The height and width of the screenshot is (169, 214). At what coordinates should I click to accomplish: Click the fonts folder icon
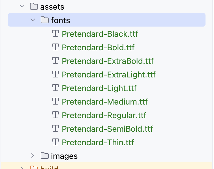pos(44,20)
